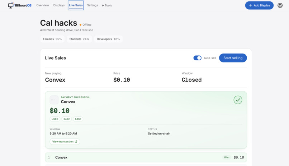
Task: Click the Families 25% audience chip
Action: (52, 39)
